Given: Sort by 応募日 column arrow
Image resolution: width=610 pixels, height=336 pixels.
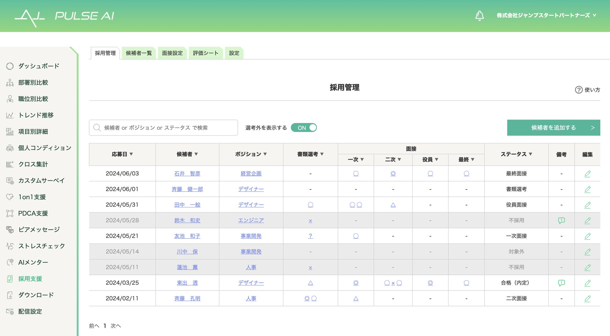Looking at the screenshot, I should click(x=131, y=154).
